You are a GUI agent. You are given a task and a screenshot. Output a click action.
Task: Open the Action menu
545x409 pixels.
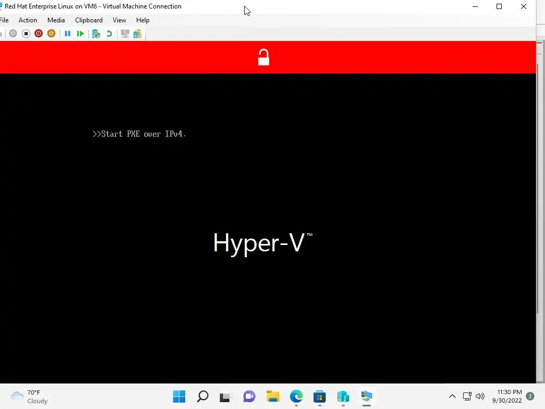(x=28, y=20)
